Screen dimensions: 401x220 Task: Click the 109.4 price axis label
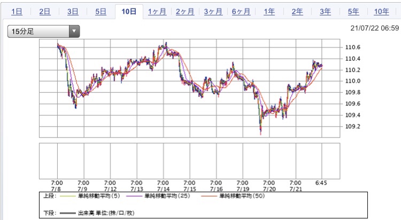[x=353, y=115]
